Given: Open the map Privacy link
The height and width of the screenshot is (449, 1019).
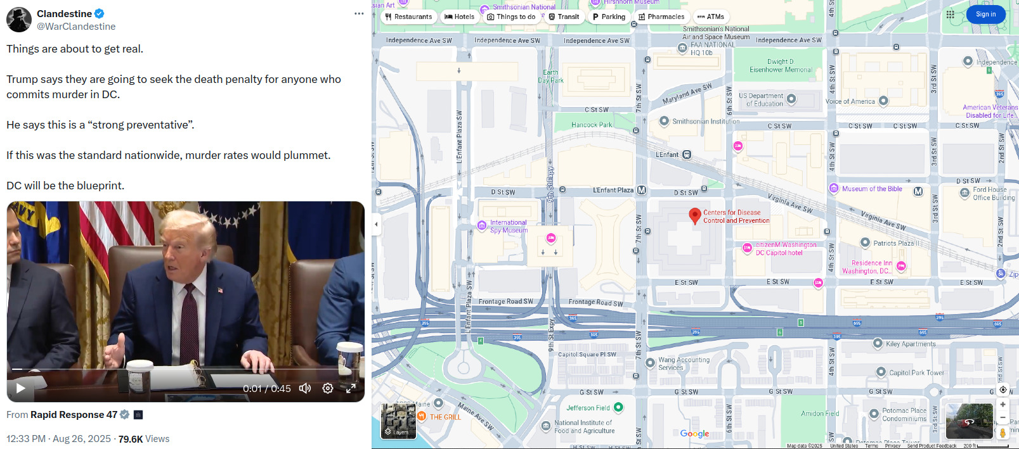Looking at the screenshot, I should pos(892,446).
